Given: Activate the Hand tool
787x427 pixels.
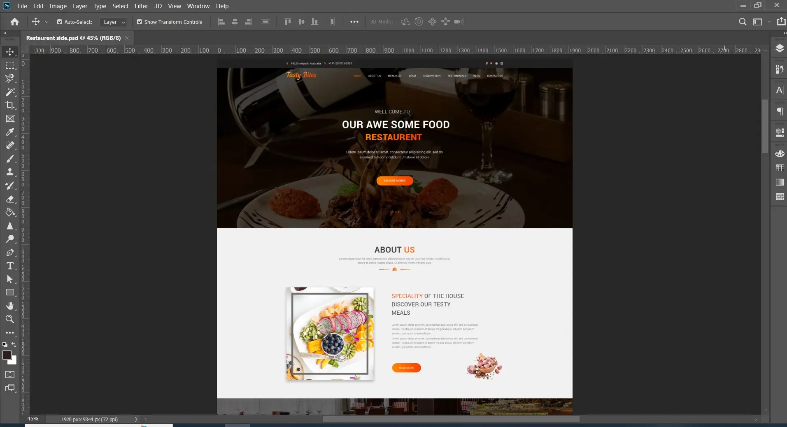Looking at the screenshot, I should click(10, 306).
